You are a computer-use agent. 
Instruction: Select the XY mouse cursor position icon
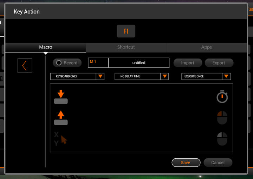coord(60,139)
